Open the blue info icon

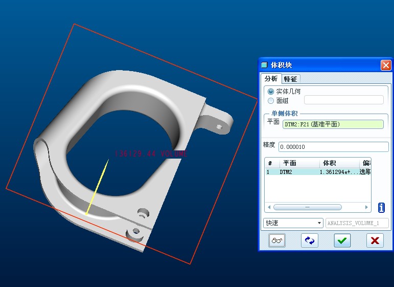click(381, 208)
